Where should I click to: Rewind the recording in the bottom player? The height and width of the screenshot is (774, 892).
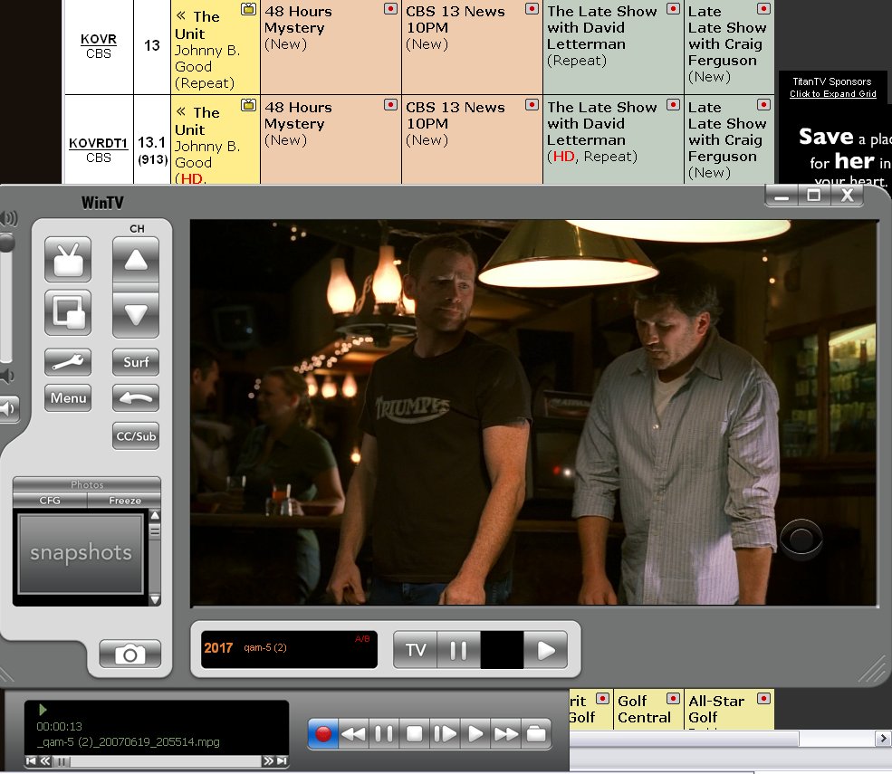click(x=353, y=733)
